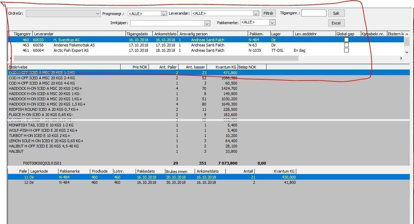The height and width of the screenshot is (224, 414).
Task: Sort by Tilgangsnr column header
Action: point(20,34)
